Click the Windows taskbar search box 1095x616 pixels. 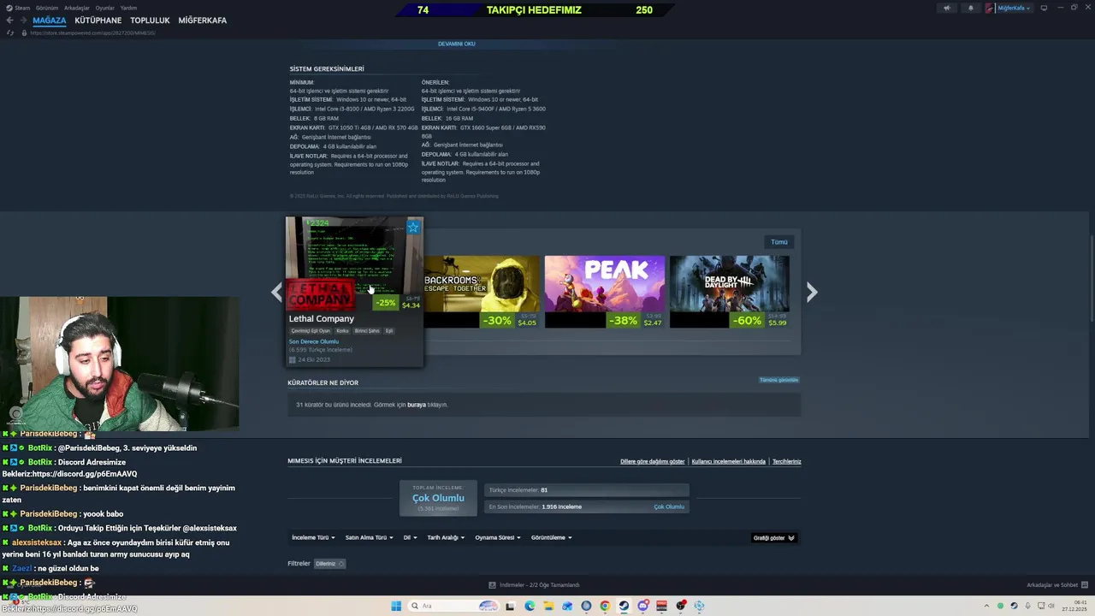(x=452, y=606)
